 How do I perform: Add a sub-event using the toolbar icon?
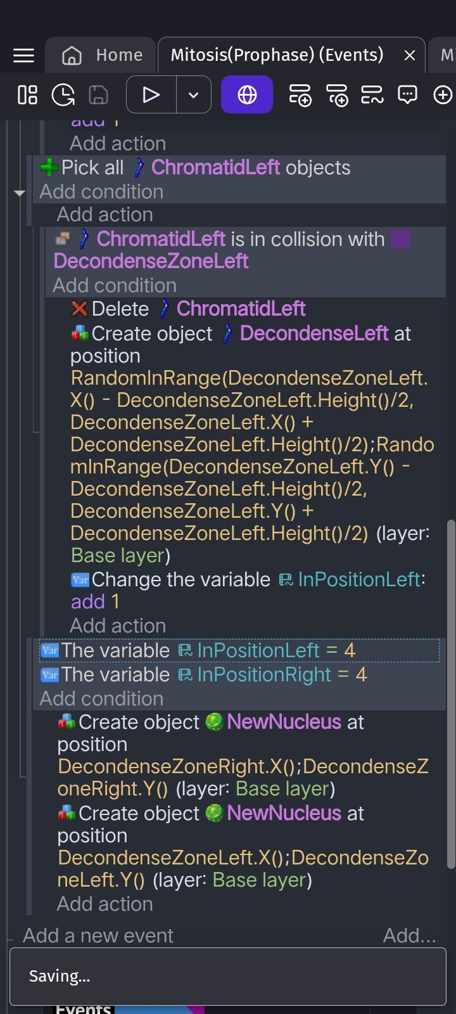pos(338,96)
